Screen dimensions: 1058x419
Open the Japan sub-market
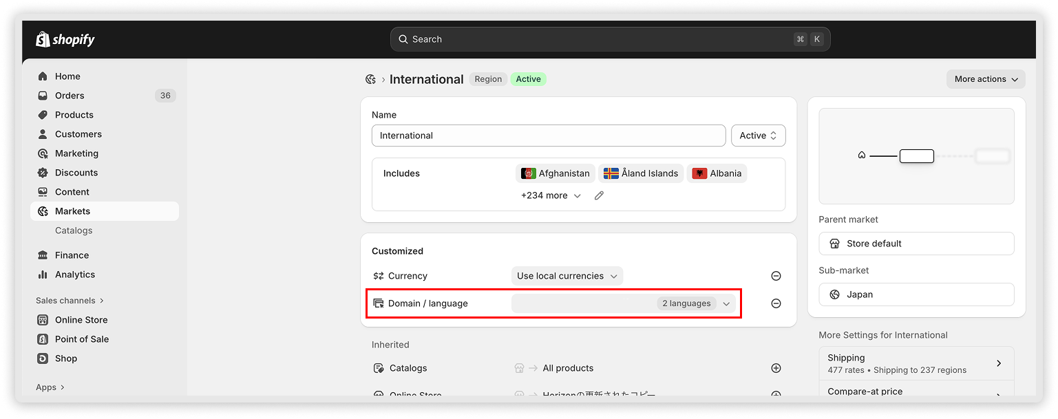916,294
